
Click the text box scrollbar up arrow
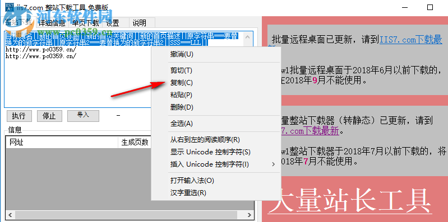click(x=248, y=37)
